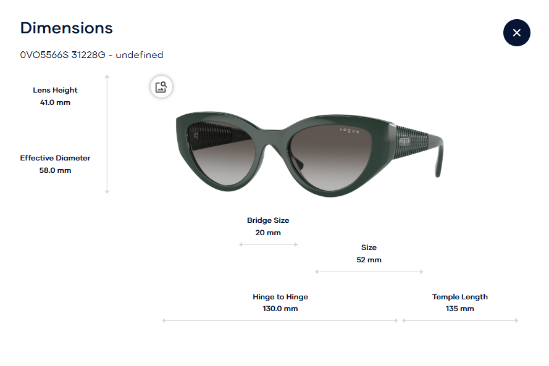
Task: Click the 135 mm temple value
Action: (459, 309)
